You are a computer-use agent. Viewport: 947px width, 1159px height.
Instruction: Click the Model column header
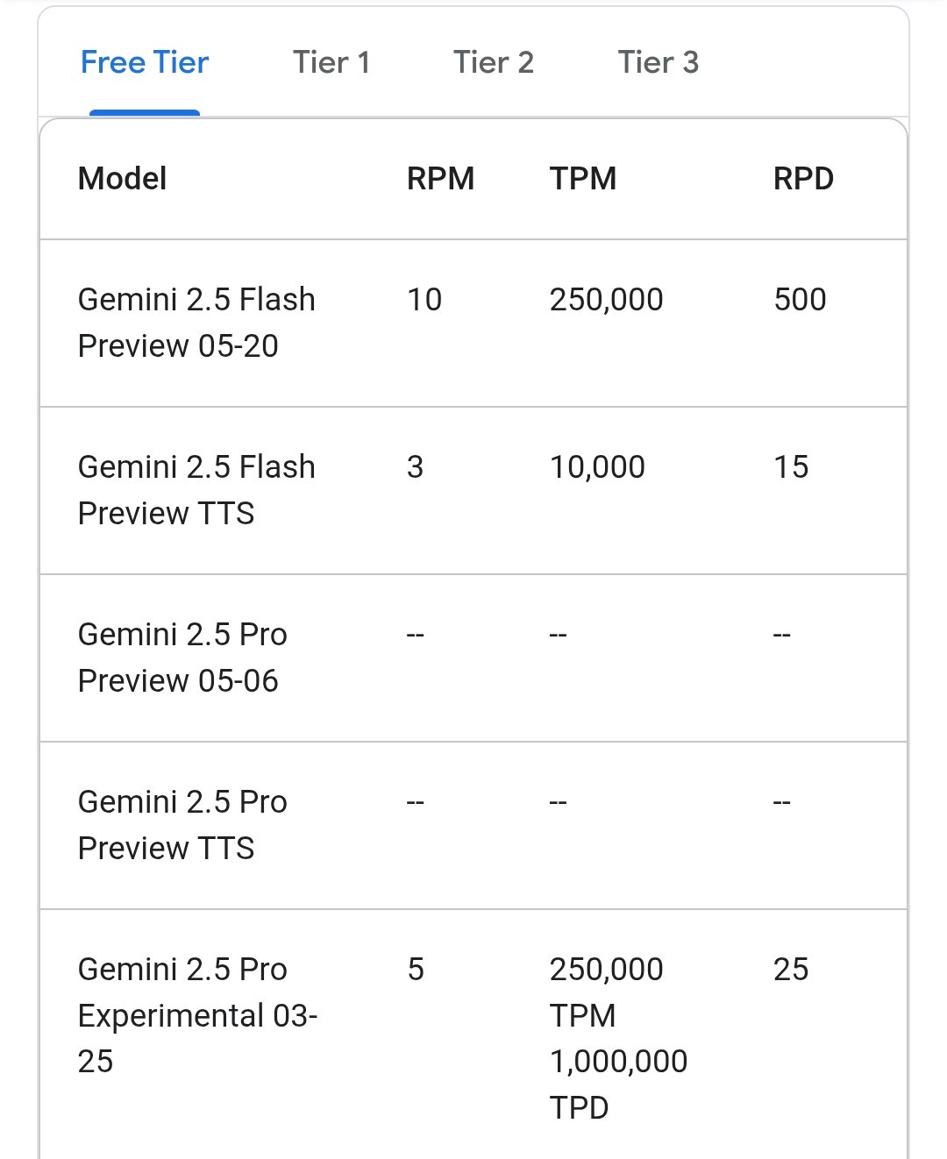pyautogui.click(x=122, y=179)
